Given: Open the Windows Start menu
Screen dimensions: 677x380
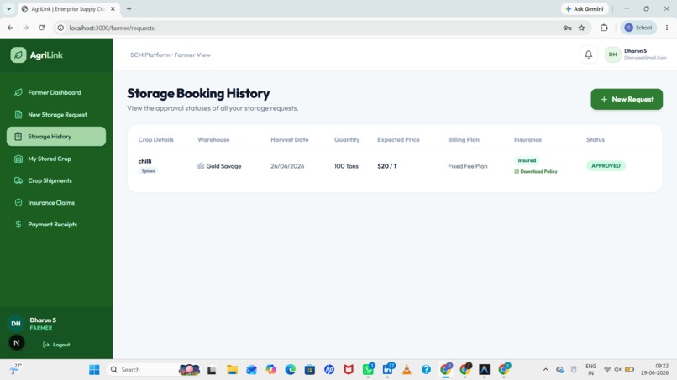Looking at the screenshot, I should 94,370.
